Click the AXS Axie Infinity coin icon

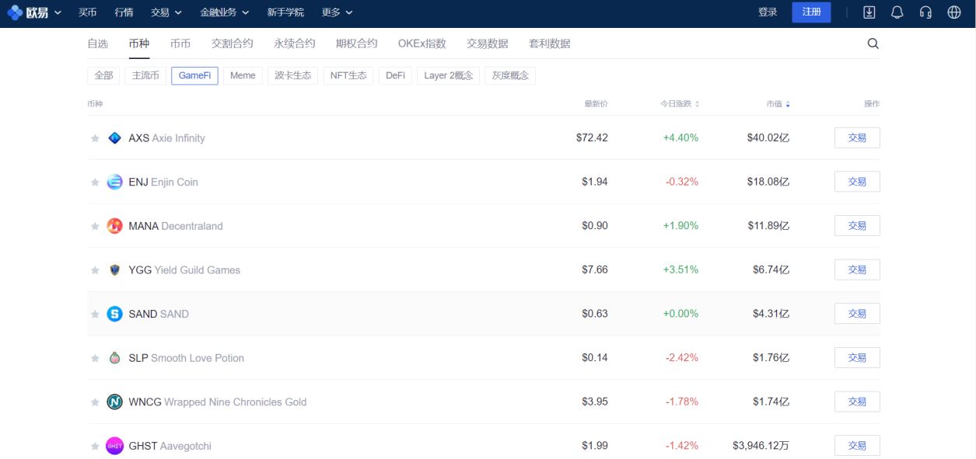(114, 138)
